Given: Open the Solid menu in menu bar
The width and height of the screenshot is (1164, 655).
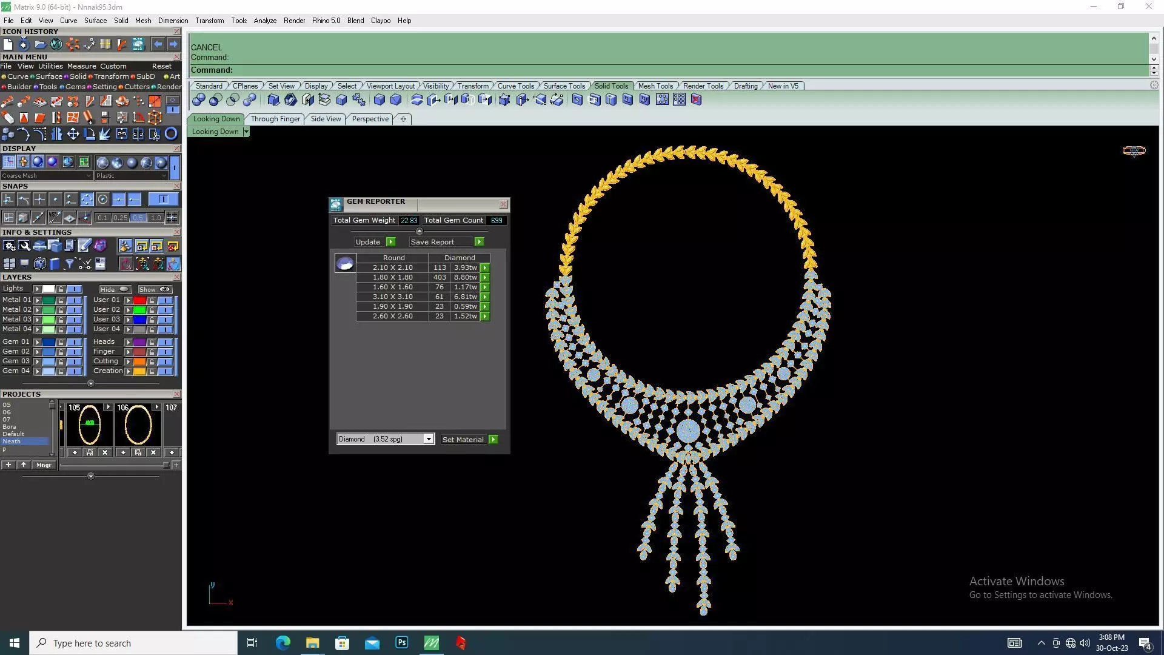Looking at the screenshot, I should (x=121, y=21).
